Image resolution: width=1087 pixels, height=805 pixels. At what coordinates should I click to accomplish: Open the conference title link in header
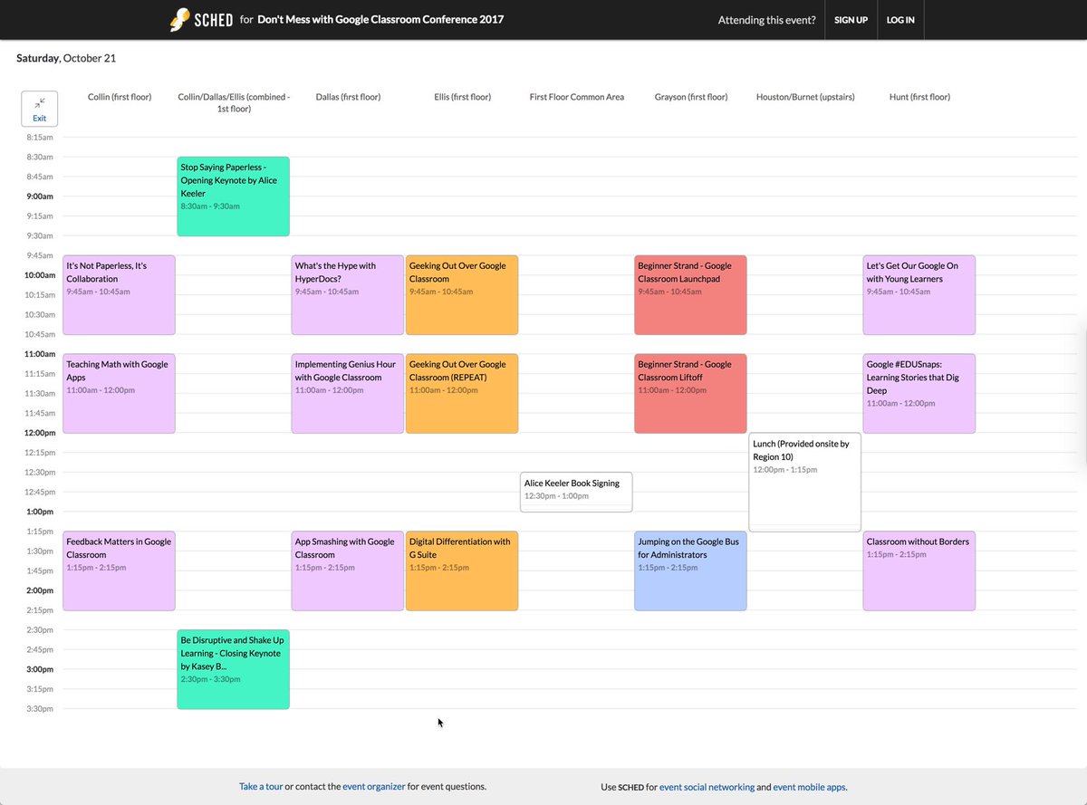tap(380, 19)
